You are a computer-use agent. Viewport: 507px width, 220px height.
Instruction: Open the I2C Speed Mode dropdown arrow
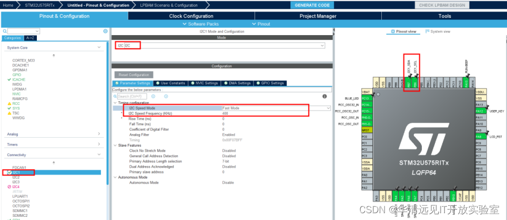pos(329,108)
